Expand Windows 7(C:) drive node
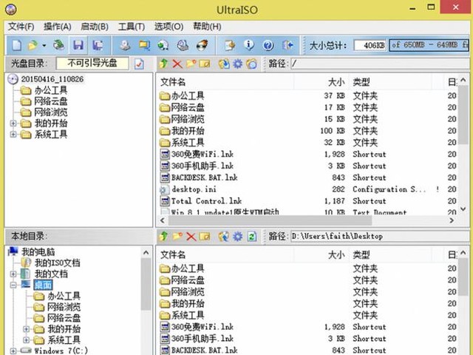This screenshot has width=473, height=355. pyautogui.click(x=13, y=351)
